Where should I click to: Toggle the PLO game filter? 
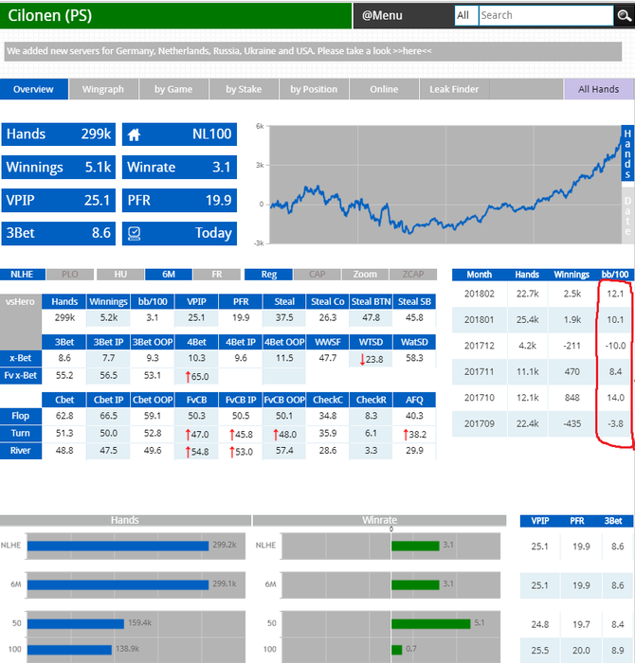[x=70, y=275]
